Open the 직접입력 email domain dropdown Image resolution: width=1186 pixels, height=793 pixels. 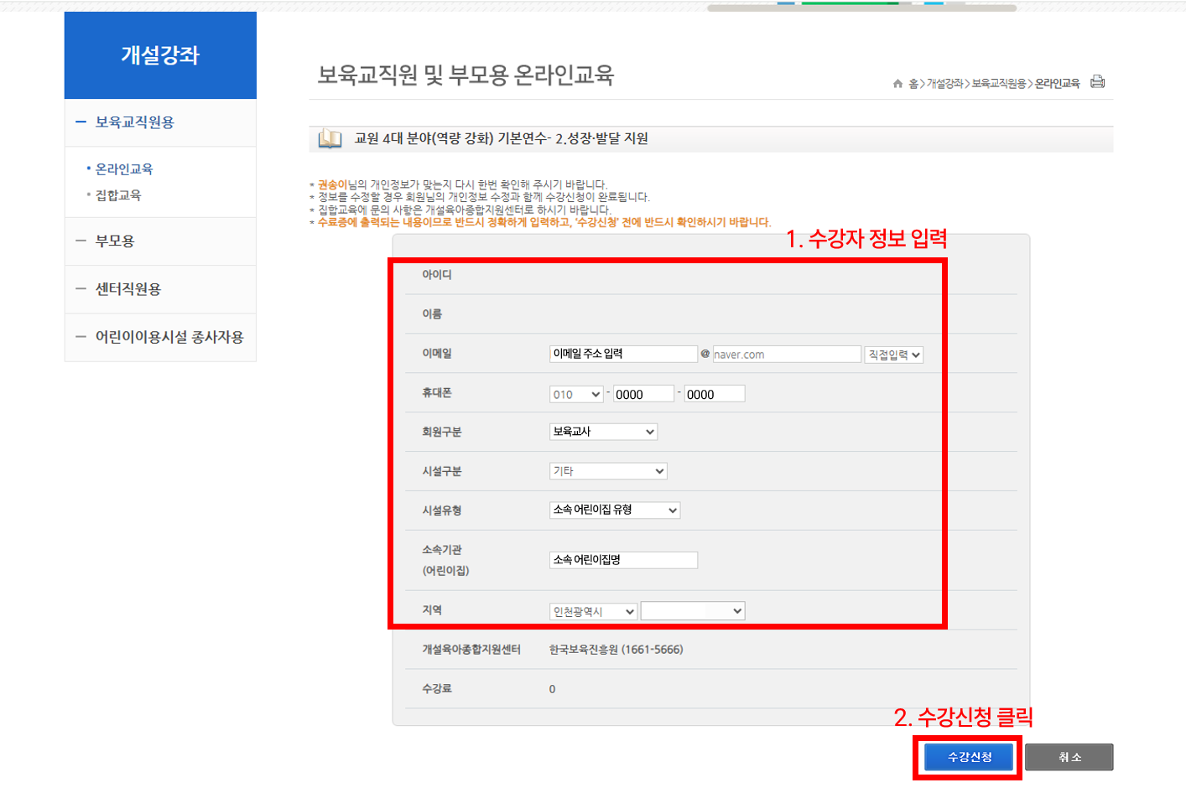click(893, 355)
